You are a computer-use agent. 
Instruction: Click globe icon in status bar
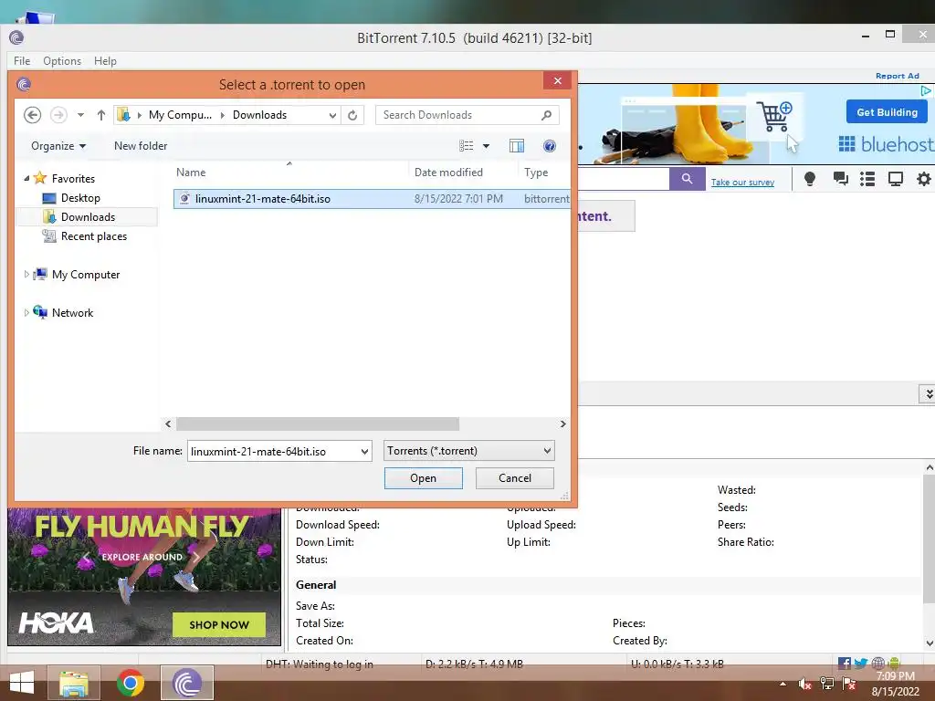pyautogui.click(x=877, y=663)
